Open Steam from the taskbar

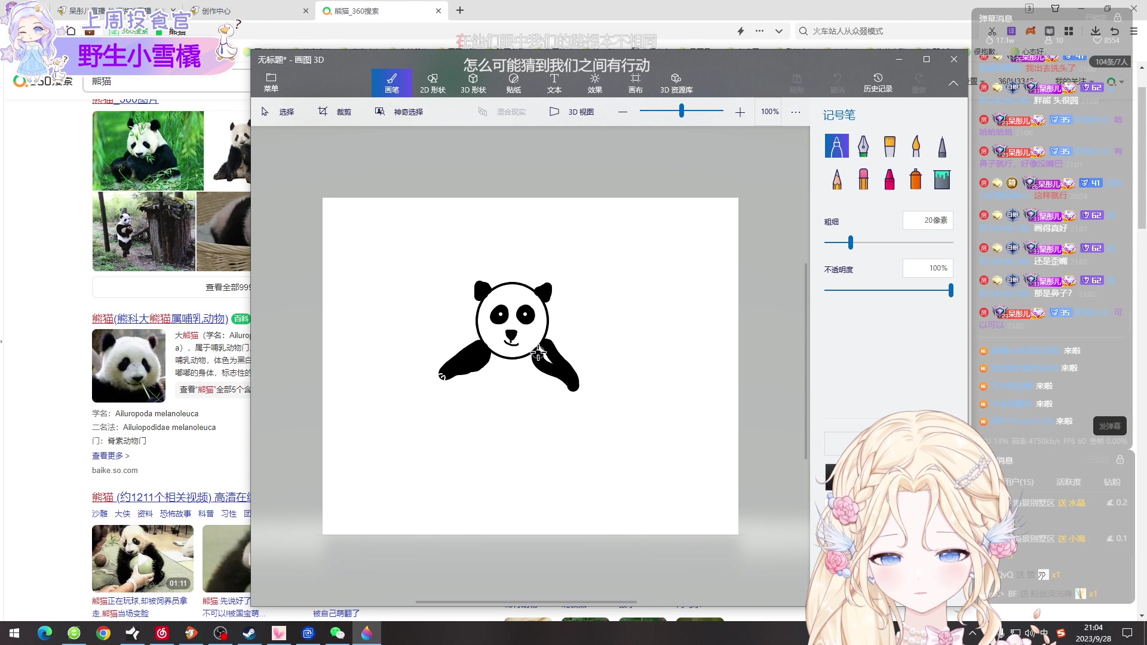click(x=250, y=633)
